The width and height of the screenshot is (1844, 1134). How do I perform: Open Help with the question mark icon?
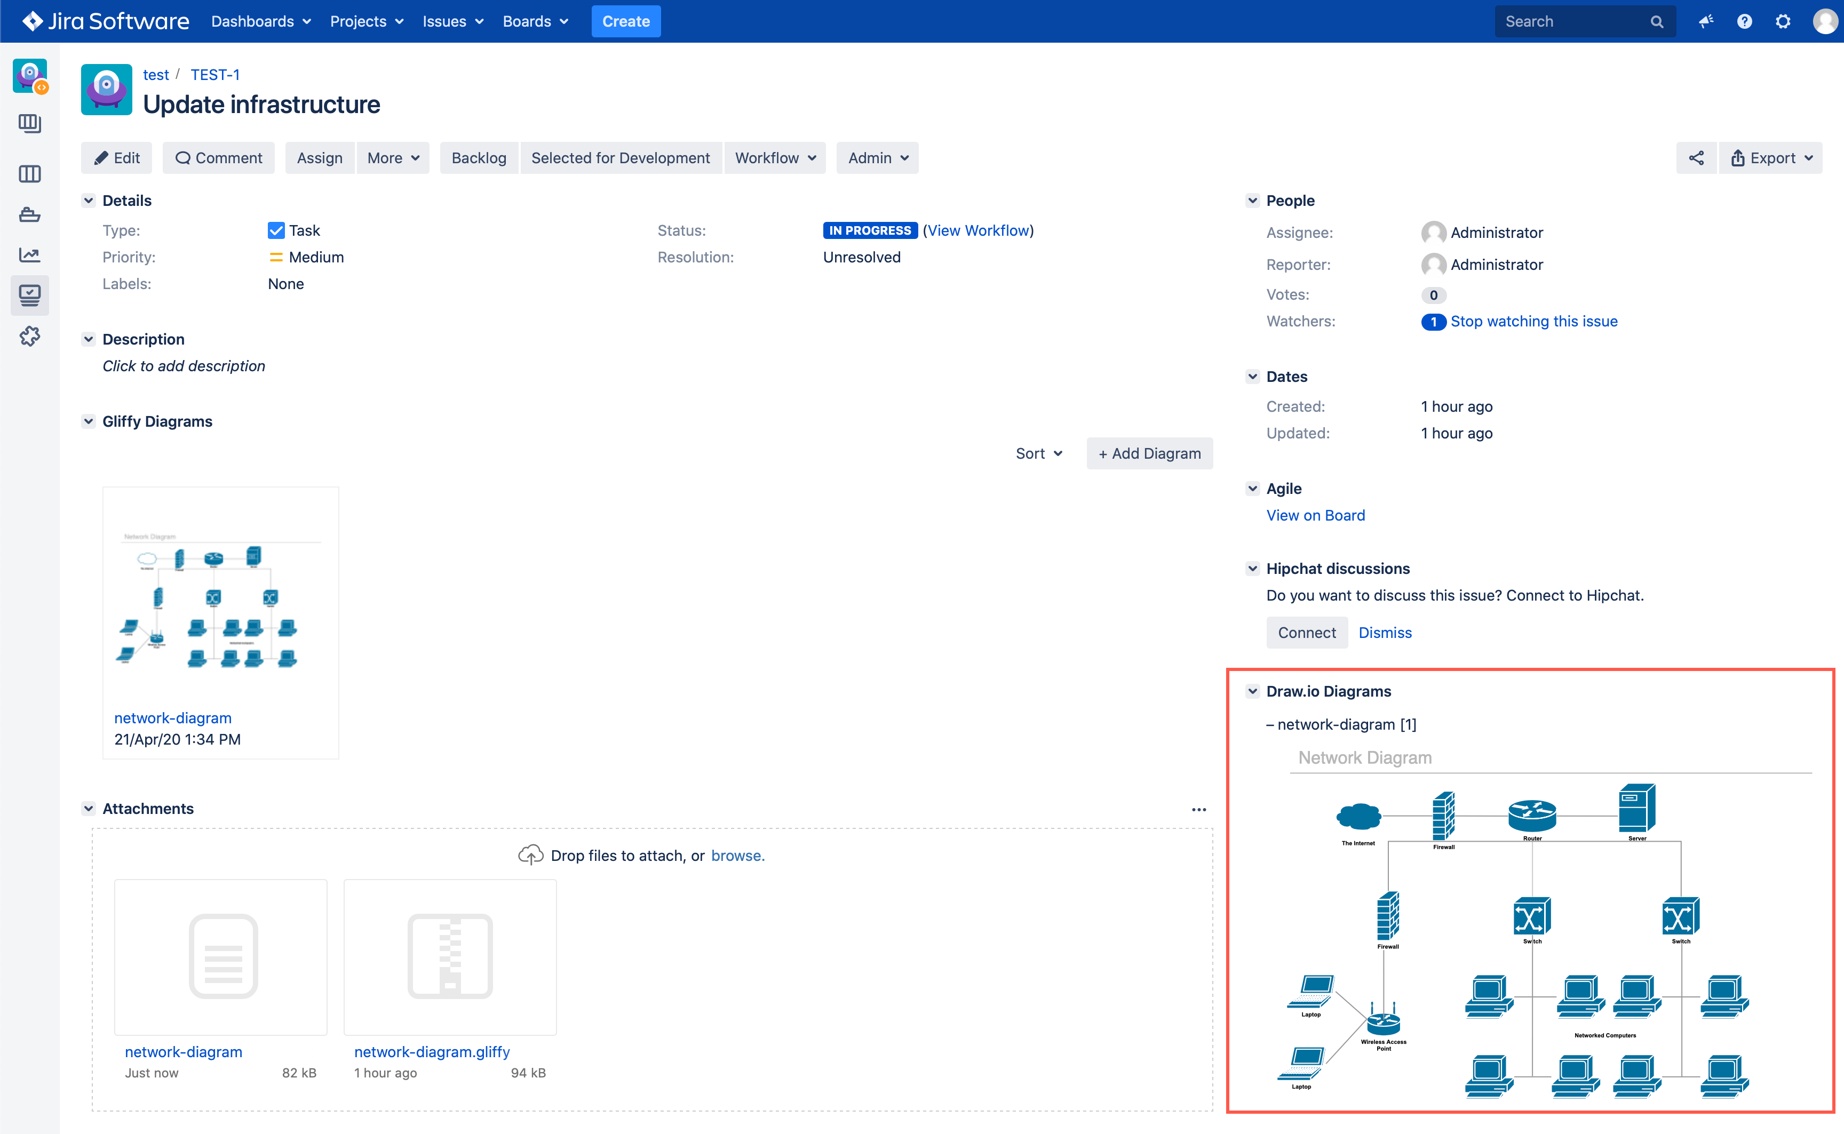[1745, 21]
